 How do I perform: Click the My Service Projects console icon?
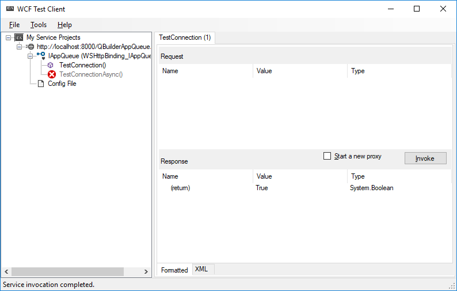pos(19,37)
